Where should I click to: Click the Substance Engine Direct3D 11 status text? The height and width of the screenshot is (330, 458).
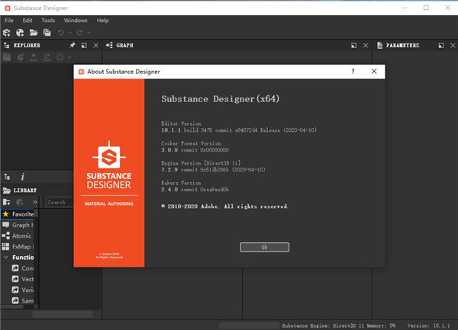coord(338,325)
